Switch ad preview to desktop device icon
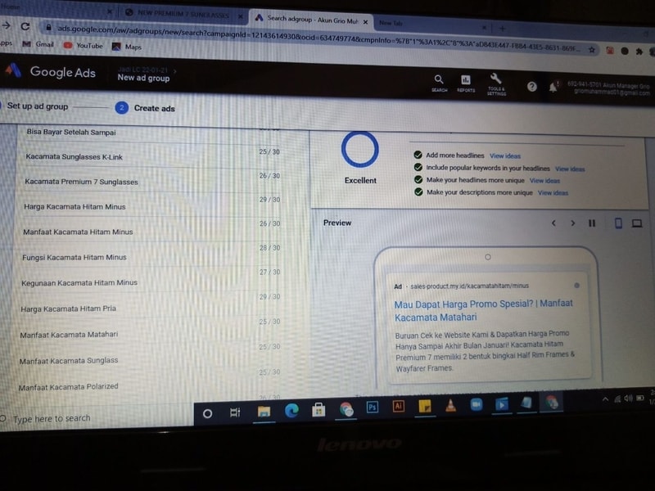The image size is (655, 491). (x=637, y=223)
